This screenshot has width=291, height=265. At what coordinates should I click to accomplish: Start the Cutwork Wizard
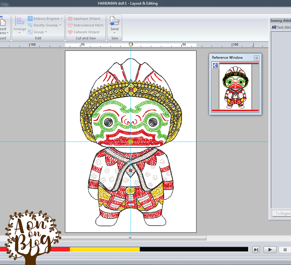tap(83, 32)
